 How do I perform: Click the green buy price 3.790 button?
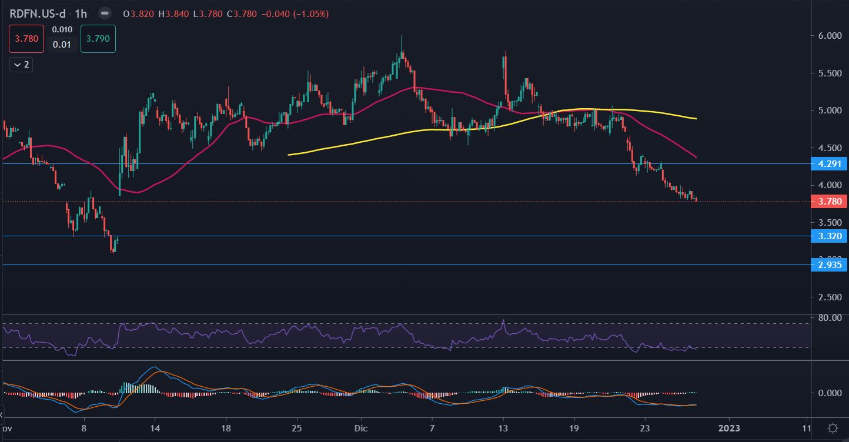point(98,39)
